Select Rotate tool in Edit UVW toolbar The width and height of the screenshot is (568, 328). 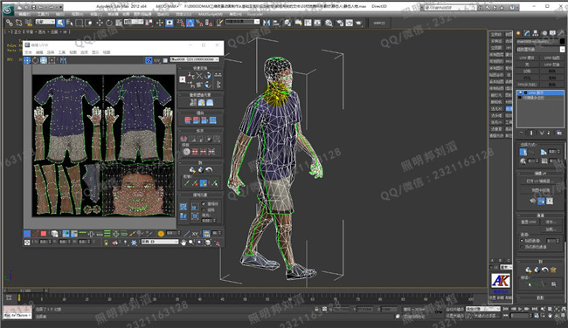(x=36, y=60)
